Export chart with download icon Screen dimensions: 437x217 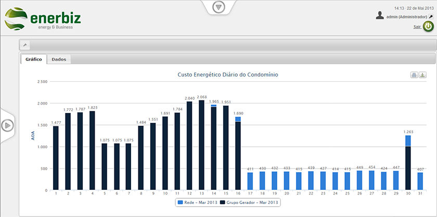click(422, 75)
